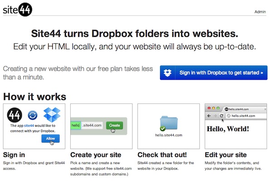Click the Hello, World! page text

228,129
